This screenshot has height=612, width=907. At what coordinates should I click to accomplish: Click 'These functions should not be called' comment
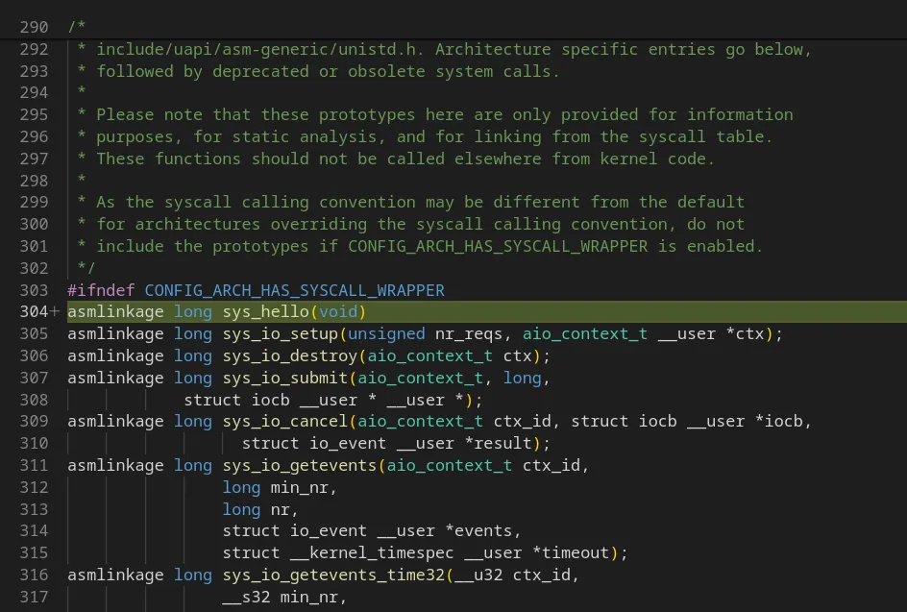[396, 159]
